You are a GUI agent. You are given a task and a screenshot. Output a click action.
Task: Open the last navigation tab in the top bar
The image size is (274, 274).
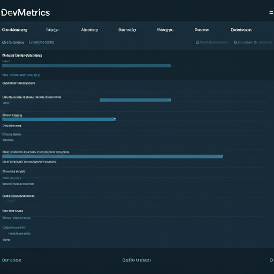241,30
